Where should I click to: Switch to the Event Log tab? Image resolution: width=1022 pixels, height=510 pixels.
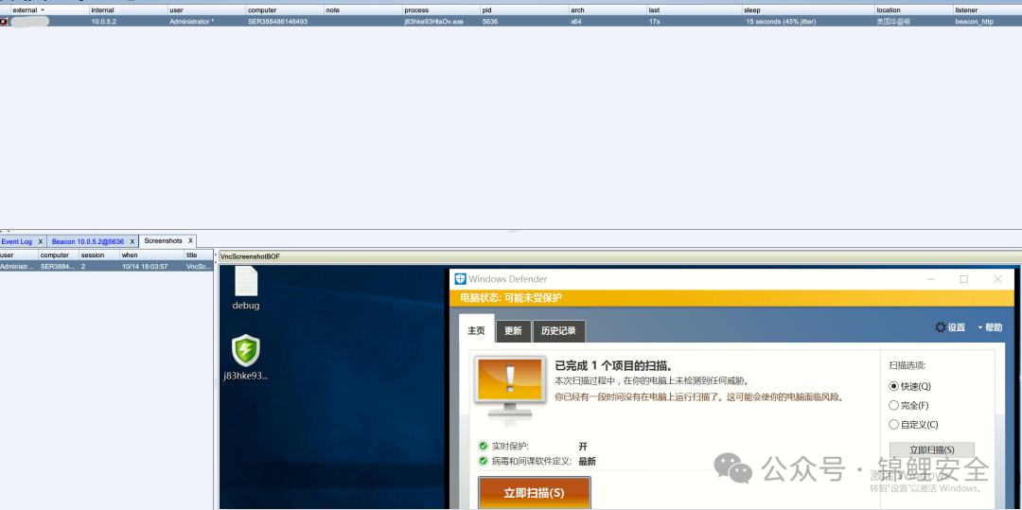pos(16,241)
